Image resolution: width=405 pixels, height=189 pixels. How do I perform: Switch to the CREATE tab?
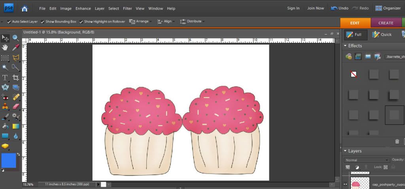click(x=386, y=23)
